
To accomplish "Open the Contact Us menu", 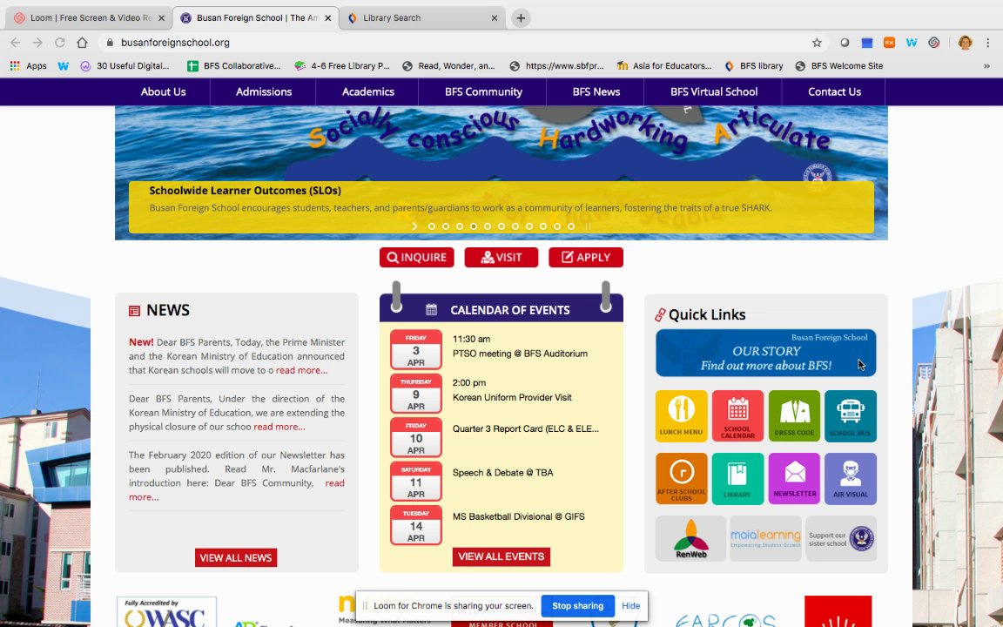I will 834,92.
